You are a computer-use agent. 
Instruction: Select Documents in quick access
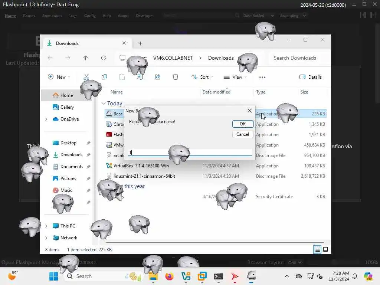point(72,167)
